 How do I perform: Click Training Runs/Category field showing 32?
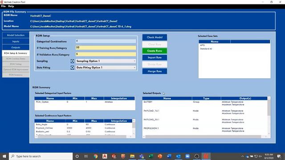106,48
